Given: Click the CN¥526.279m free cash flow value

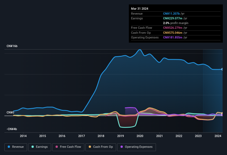Looking at the screenshot, I should pyautogui.click(x=173, y=28).
